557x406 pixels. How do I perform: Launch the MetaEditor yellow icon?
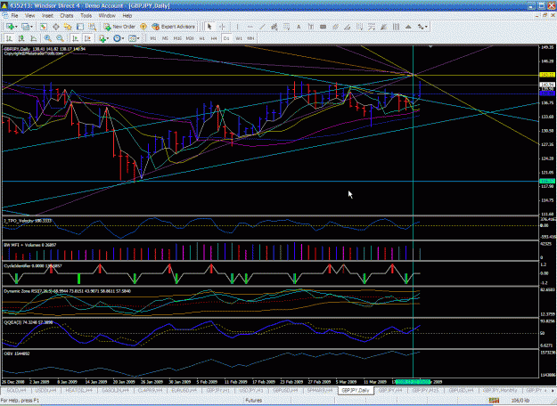coord(143,27)
